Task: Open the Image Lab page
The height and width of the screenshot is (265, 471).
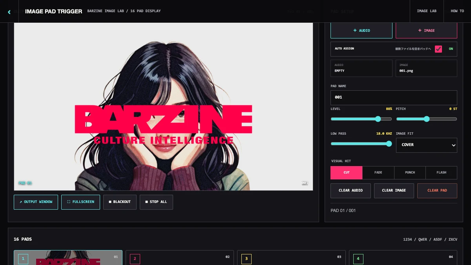Action: tap(427, 11)
